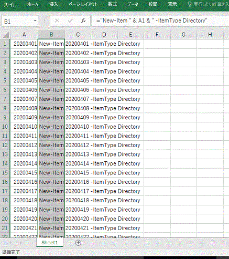Image resolution: width=229 pixels, height=259 pixels.
Task: Open the Insert Function fx icon
Action: (83, 21)
